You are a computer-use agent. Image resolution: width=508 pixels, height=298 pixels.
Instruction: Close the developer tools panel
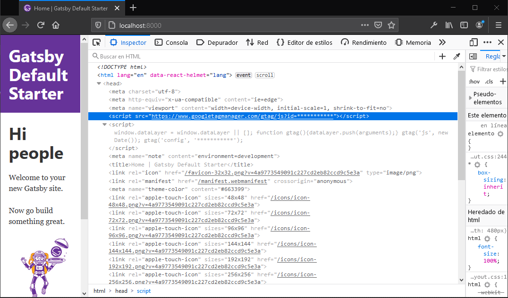[501, 42]
